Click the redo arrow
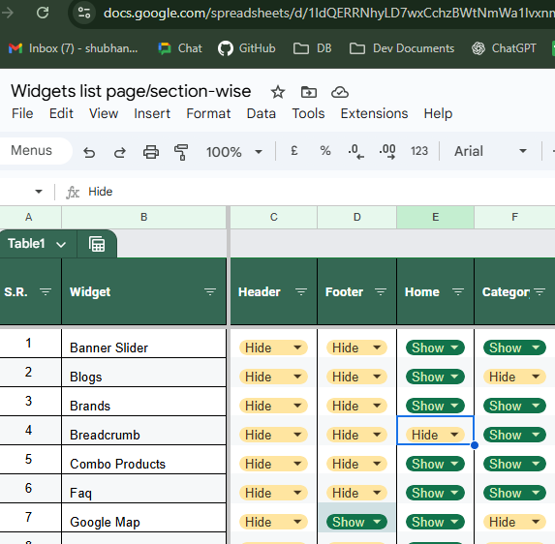The height and width of the screenshot is (544, 555). pyautogui.click(x=120, y=152)
